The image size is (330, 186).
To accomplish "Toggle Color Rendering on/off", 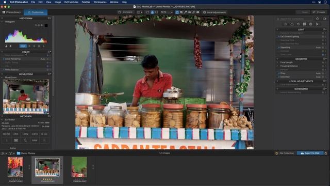I will point(4,59).
